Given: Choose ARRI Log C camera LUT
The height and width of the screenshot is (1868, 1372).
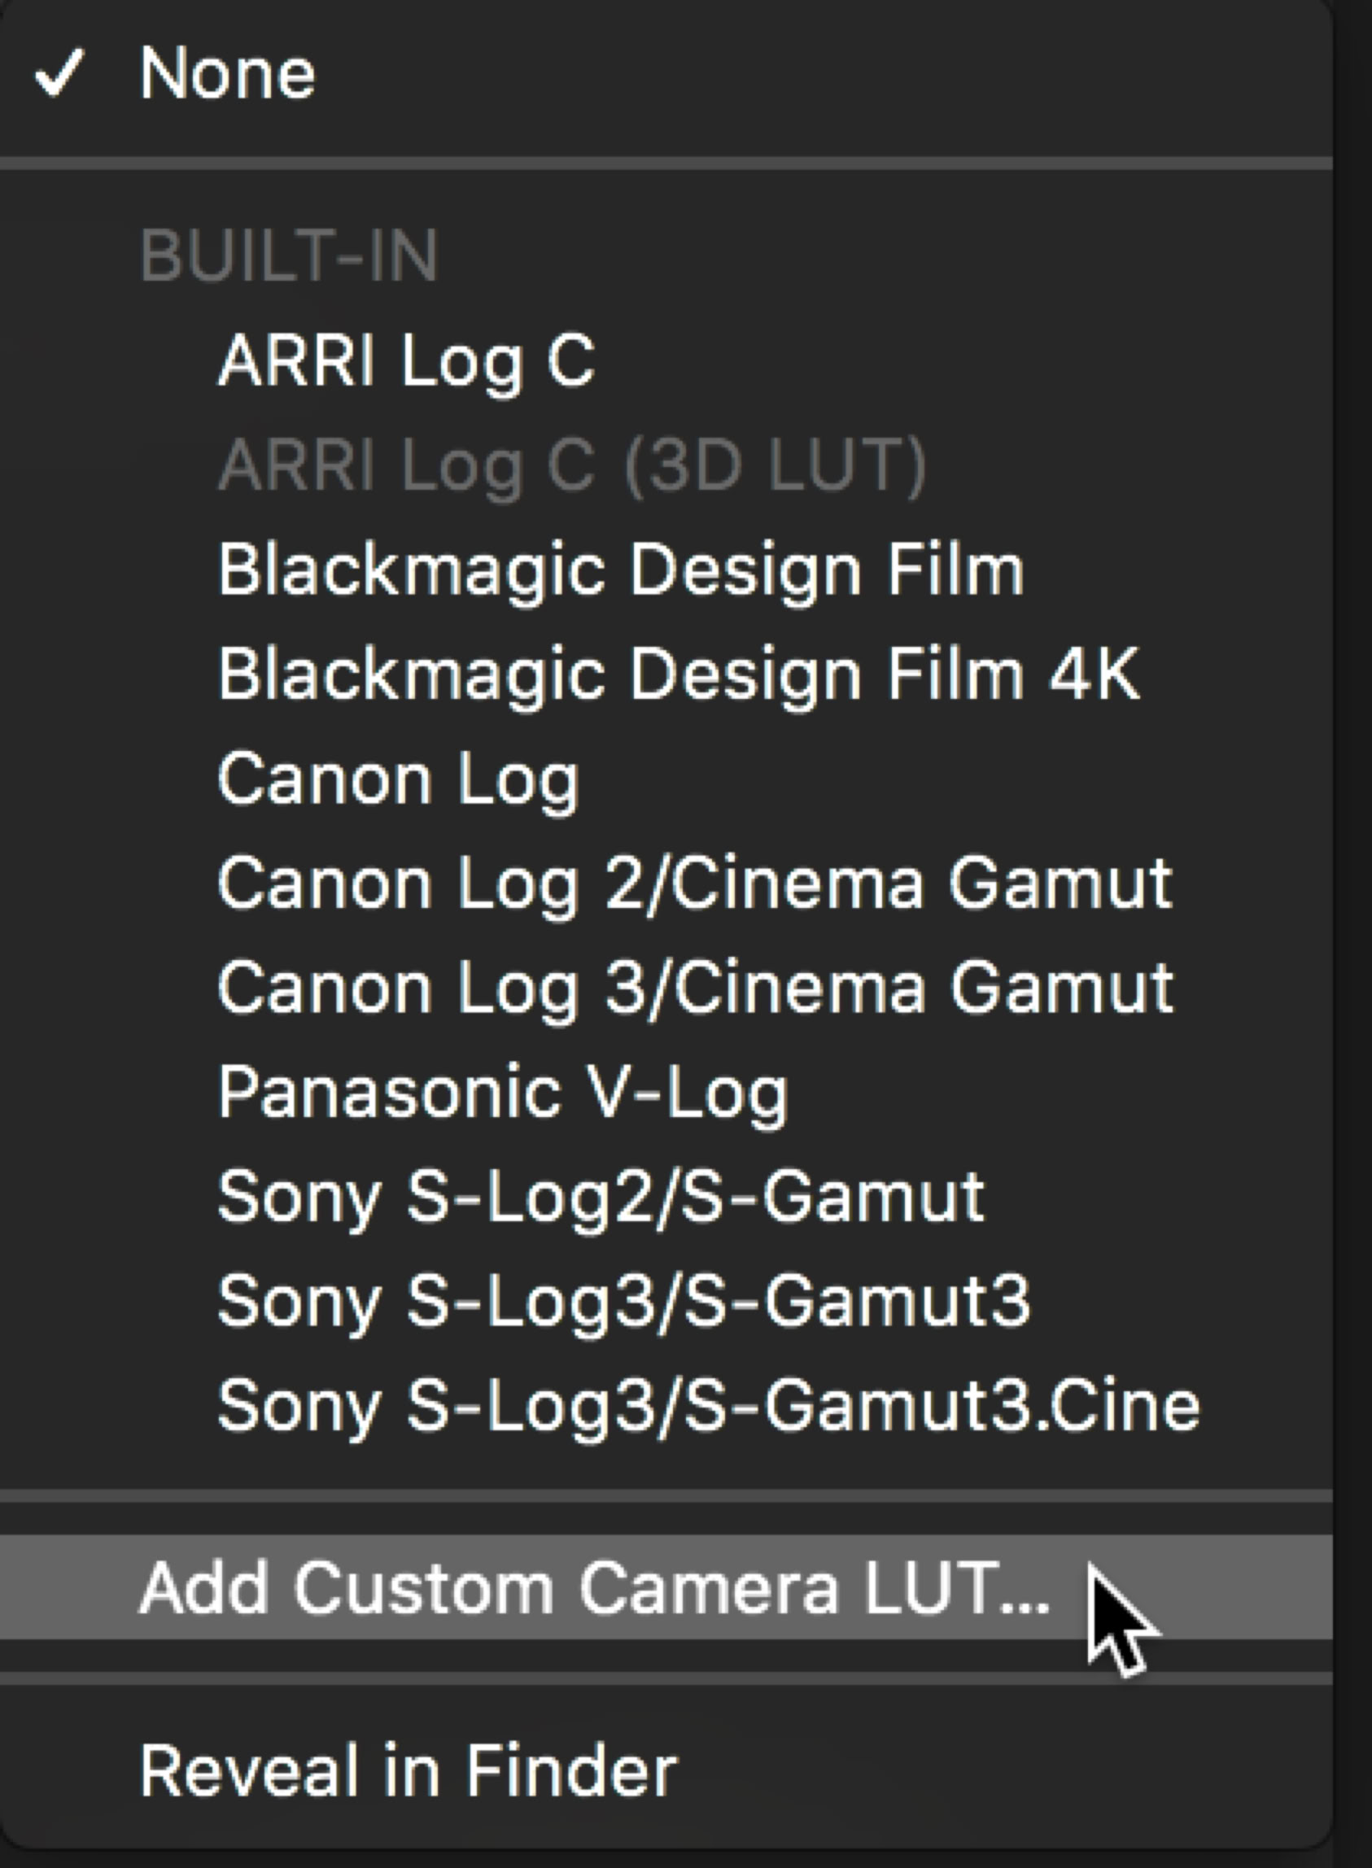Looking at the screenshot, I should (x=406, y=362).
